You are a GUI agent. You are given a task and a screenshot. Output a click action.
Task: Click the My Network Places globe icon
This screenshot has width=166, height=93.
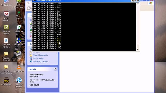click(x=31, y=61)
